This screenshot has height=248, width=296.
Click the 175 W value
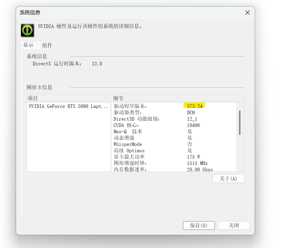point(194,157)
